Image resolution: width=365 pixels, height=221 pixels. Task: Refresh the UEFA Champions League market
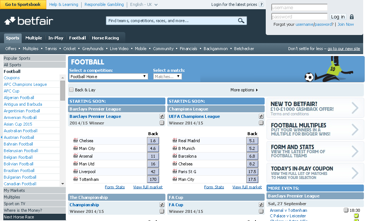point(261,116)
